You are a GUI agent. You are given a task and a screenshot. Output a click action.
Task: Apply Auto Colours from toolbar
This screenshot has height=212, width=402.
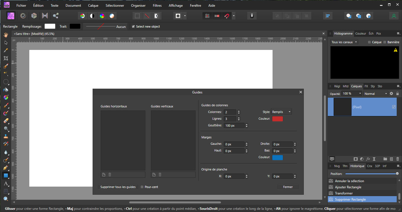[102, 16]
